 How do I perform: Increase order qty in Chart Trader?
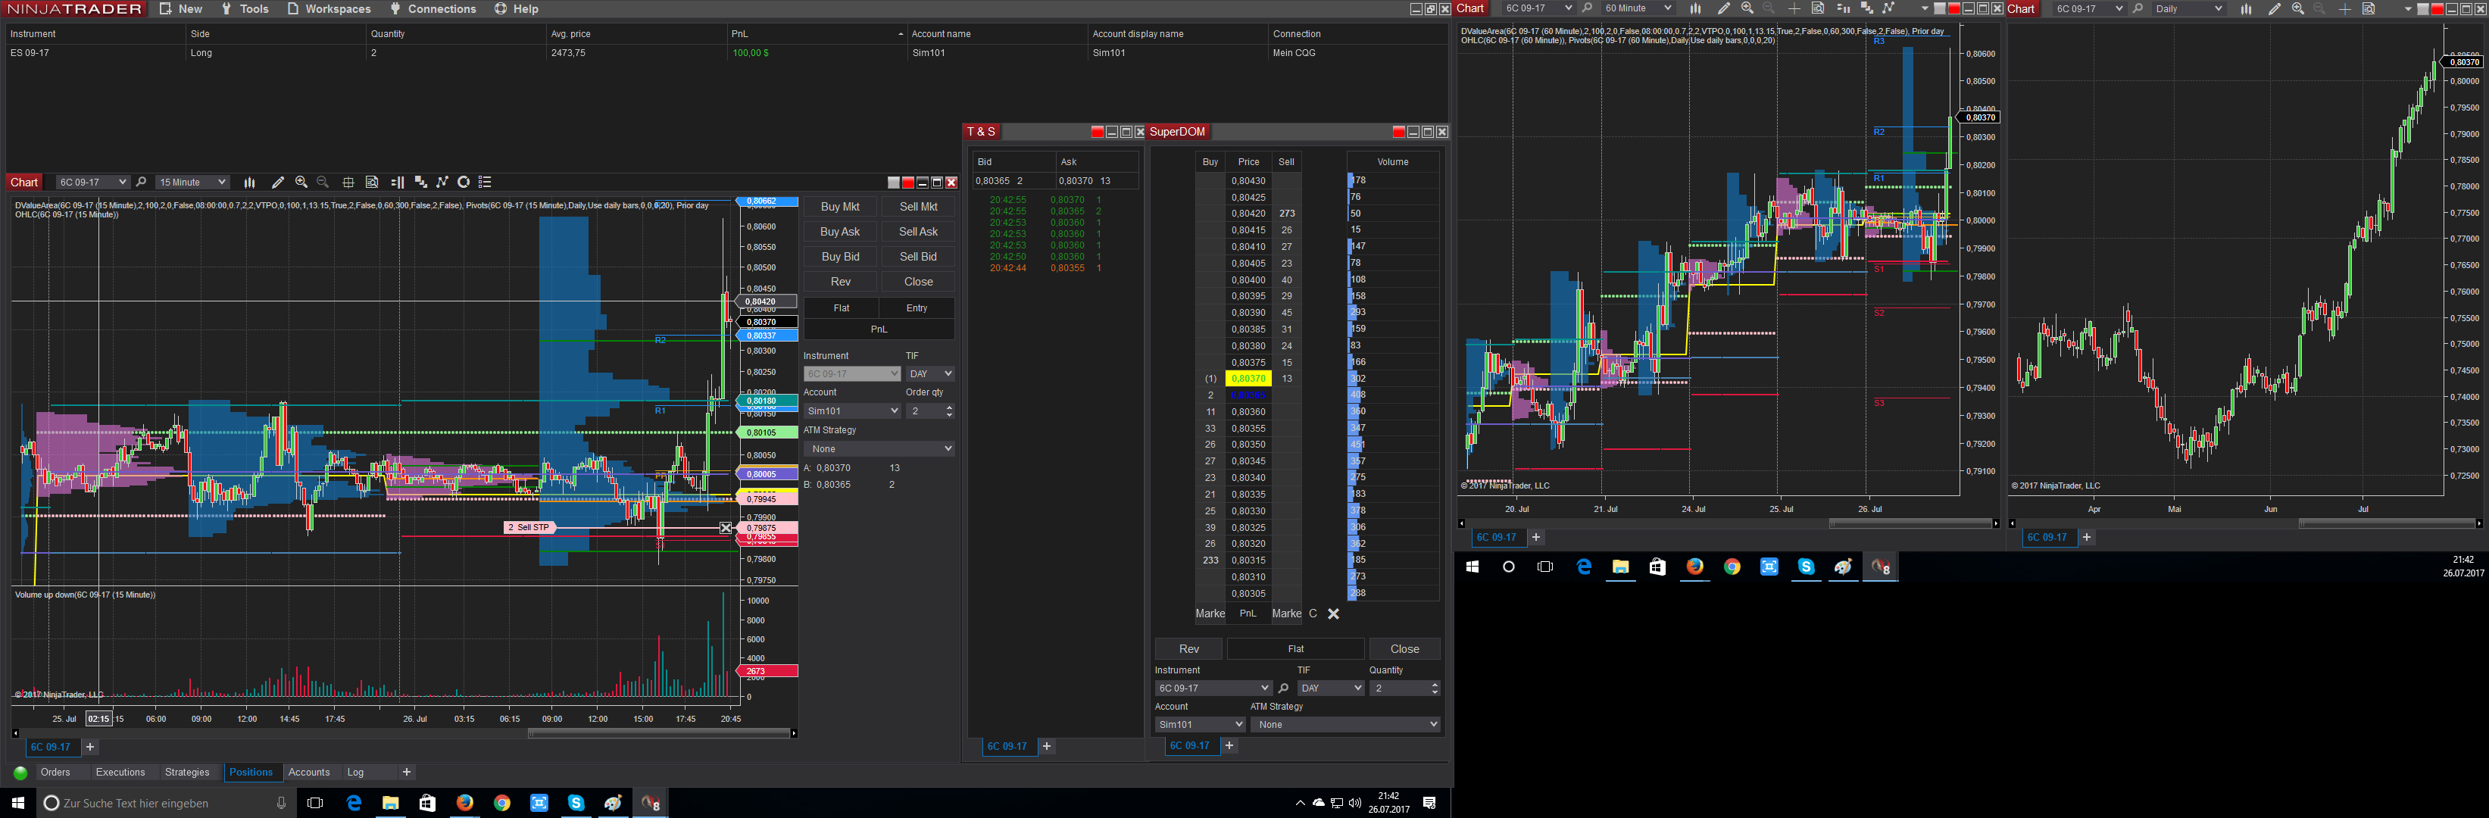coord(949,407)
